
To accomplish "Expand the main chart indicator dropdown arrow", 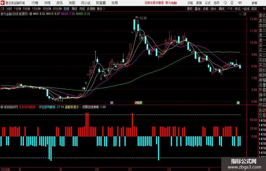I will pos(31,14).
